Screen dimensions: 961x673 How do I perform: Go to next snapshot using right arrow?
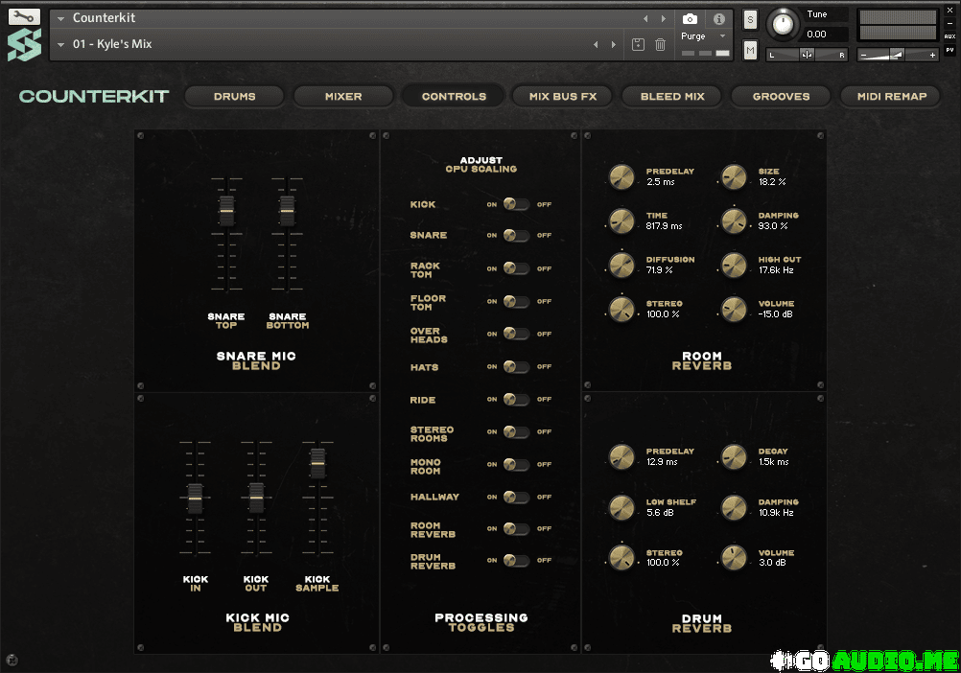coord(614,44)
